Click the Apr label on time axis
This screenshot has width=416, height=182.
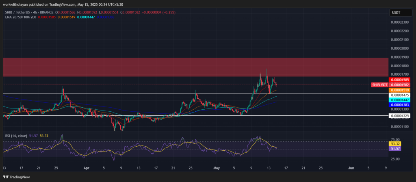[x=86, y=168]
